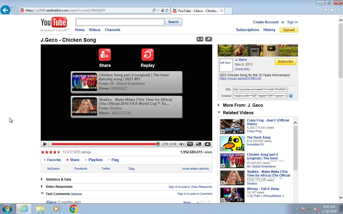Select the Share tab below video

point(73,160)
